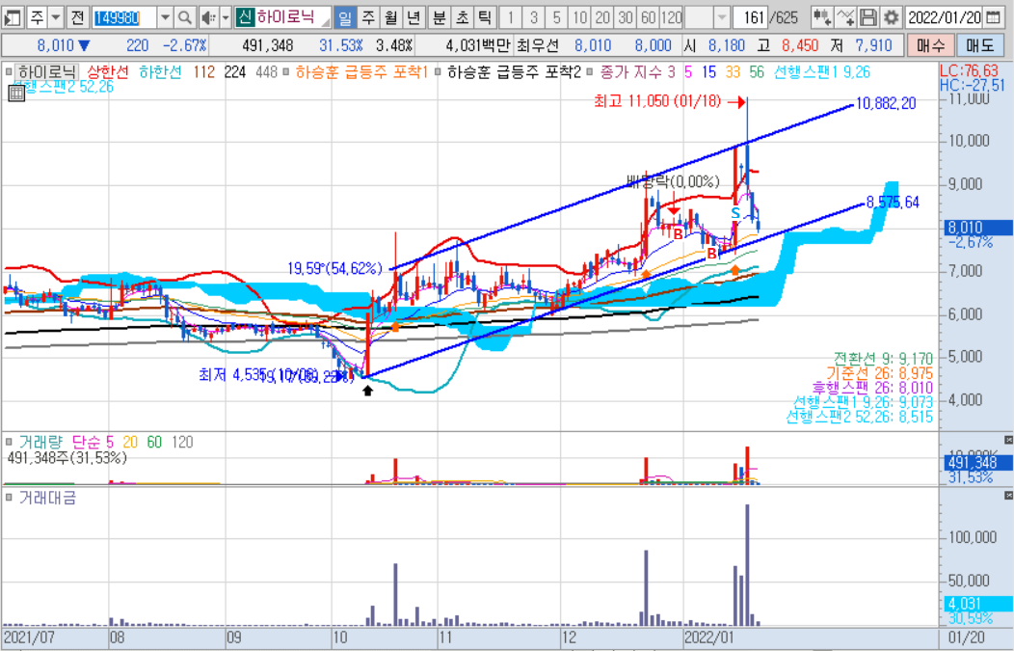Click the 하이로닉 legend label button
The width and height of the screenshot is (1014, 651).
pos(46,71)
